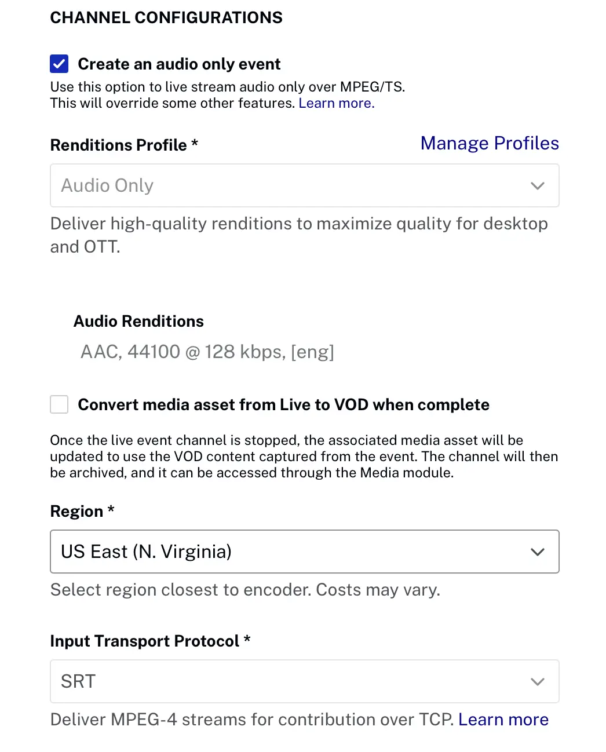Image resolution: width=606 pixels, height=752 pixels.
Task: Click the chevron arrow in Renditions Profile dropdown
Action: pos(537,186)
